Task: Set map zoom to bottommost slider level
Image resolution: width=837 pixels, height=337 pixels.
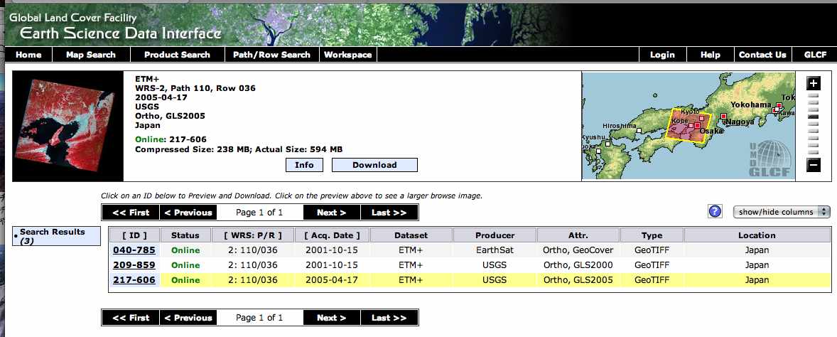Action: pos(813,152)
